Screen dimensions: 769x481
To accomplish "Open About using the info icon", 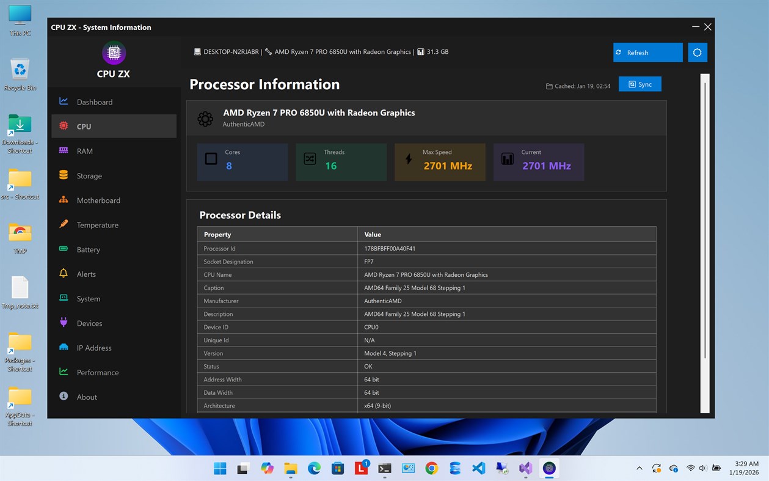I will tap(63, 397).
